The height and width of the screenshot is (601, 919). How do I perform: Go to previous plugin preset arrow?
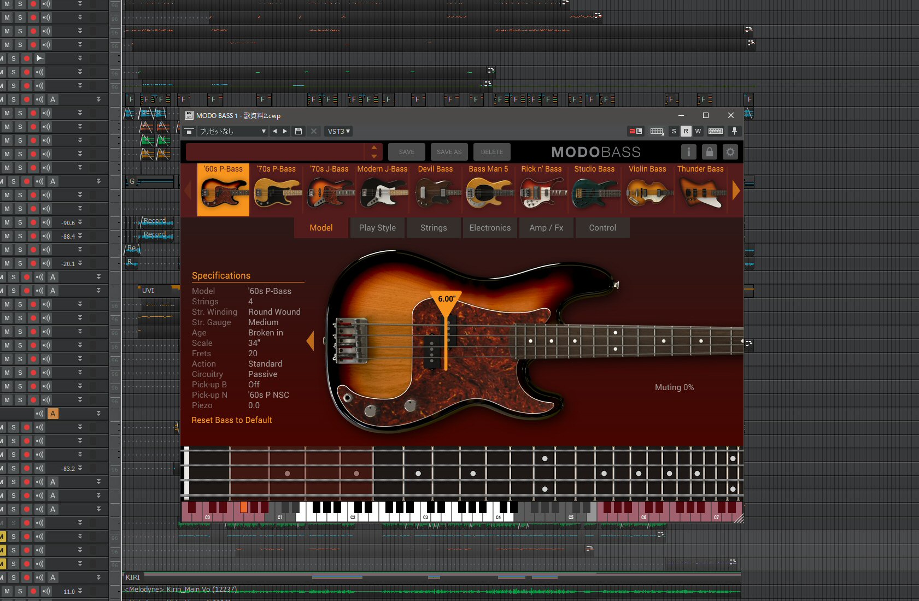(x=274, y=131)
